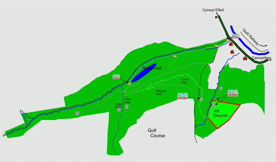Select the Cynwyl Elfed direction label
The image size is (276, 162).
pos(213,10)
